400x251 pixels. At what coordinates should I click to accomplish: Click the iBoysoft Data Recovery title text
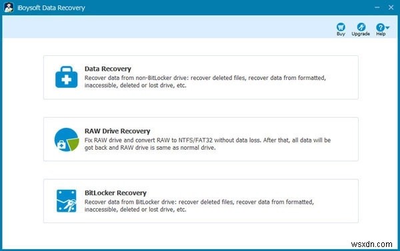coord(51,8)
